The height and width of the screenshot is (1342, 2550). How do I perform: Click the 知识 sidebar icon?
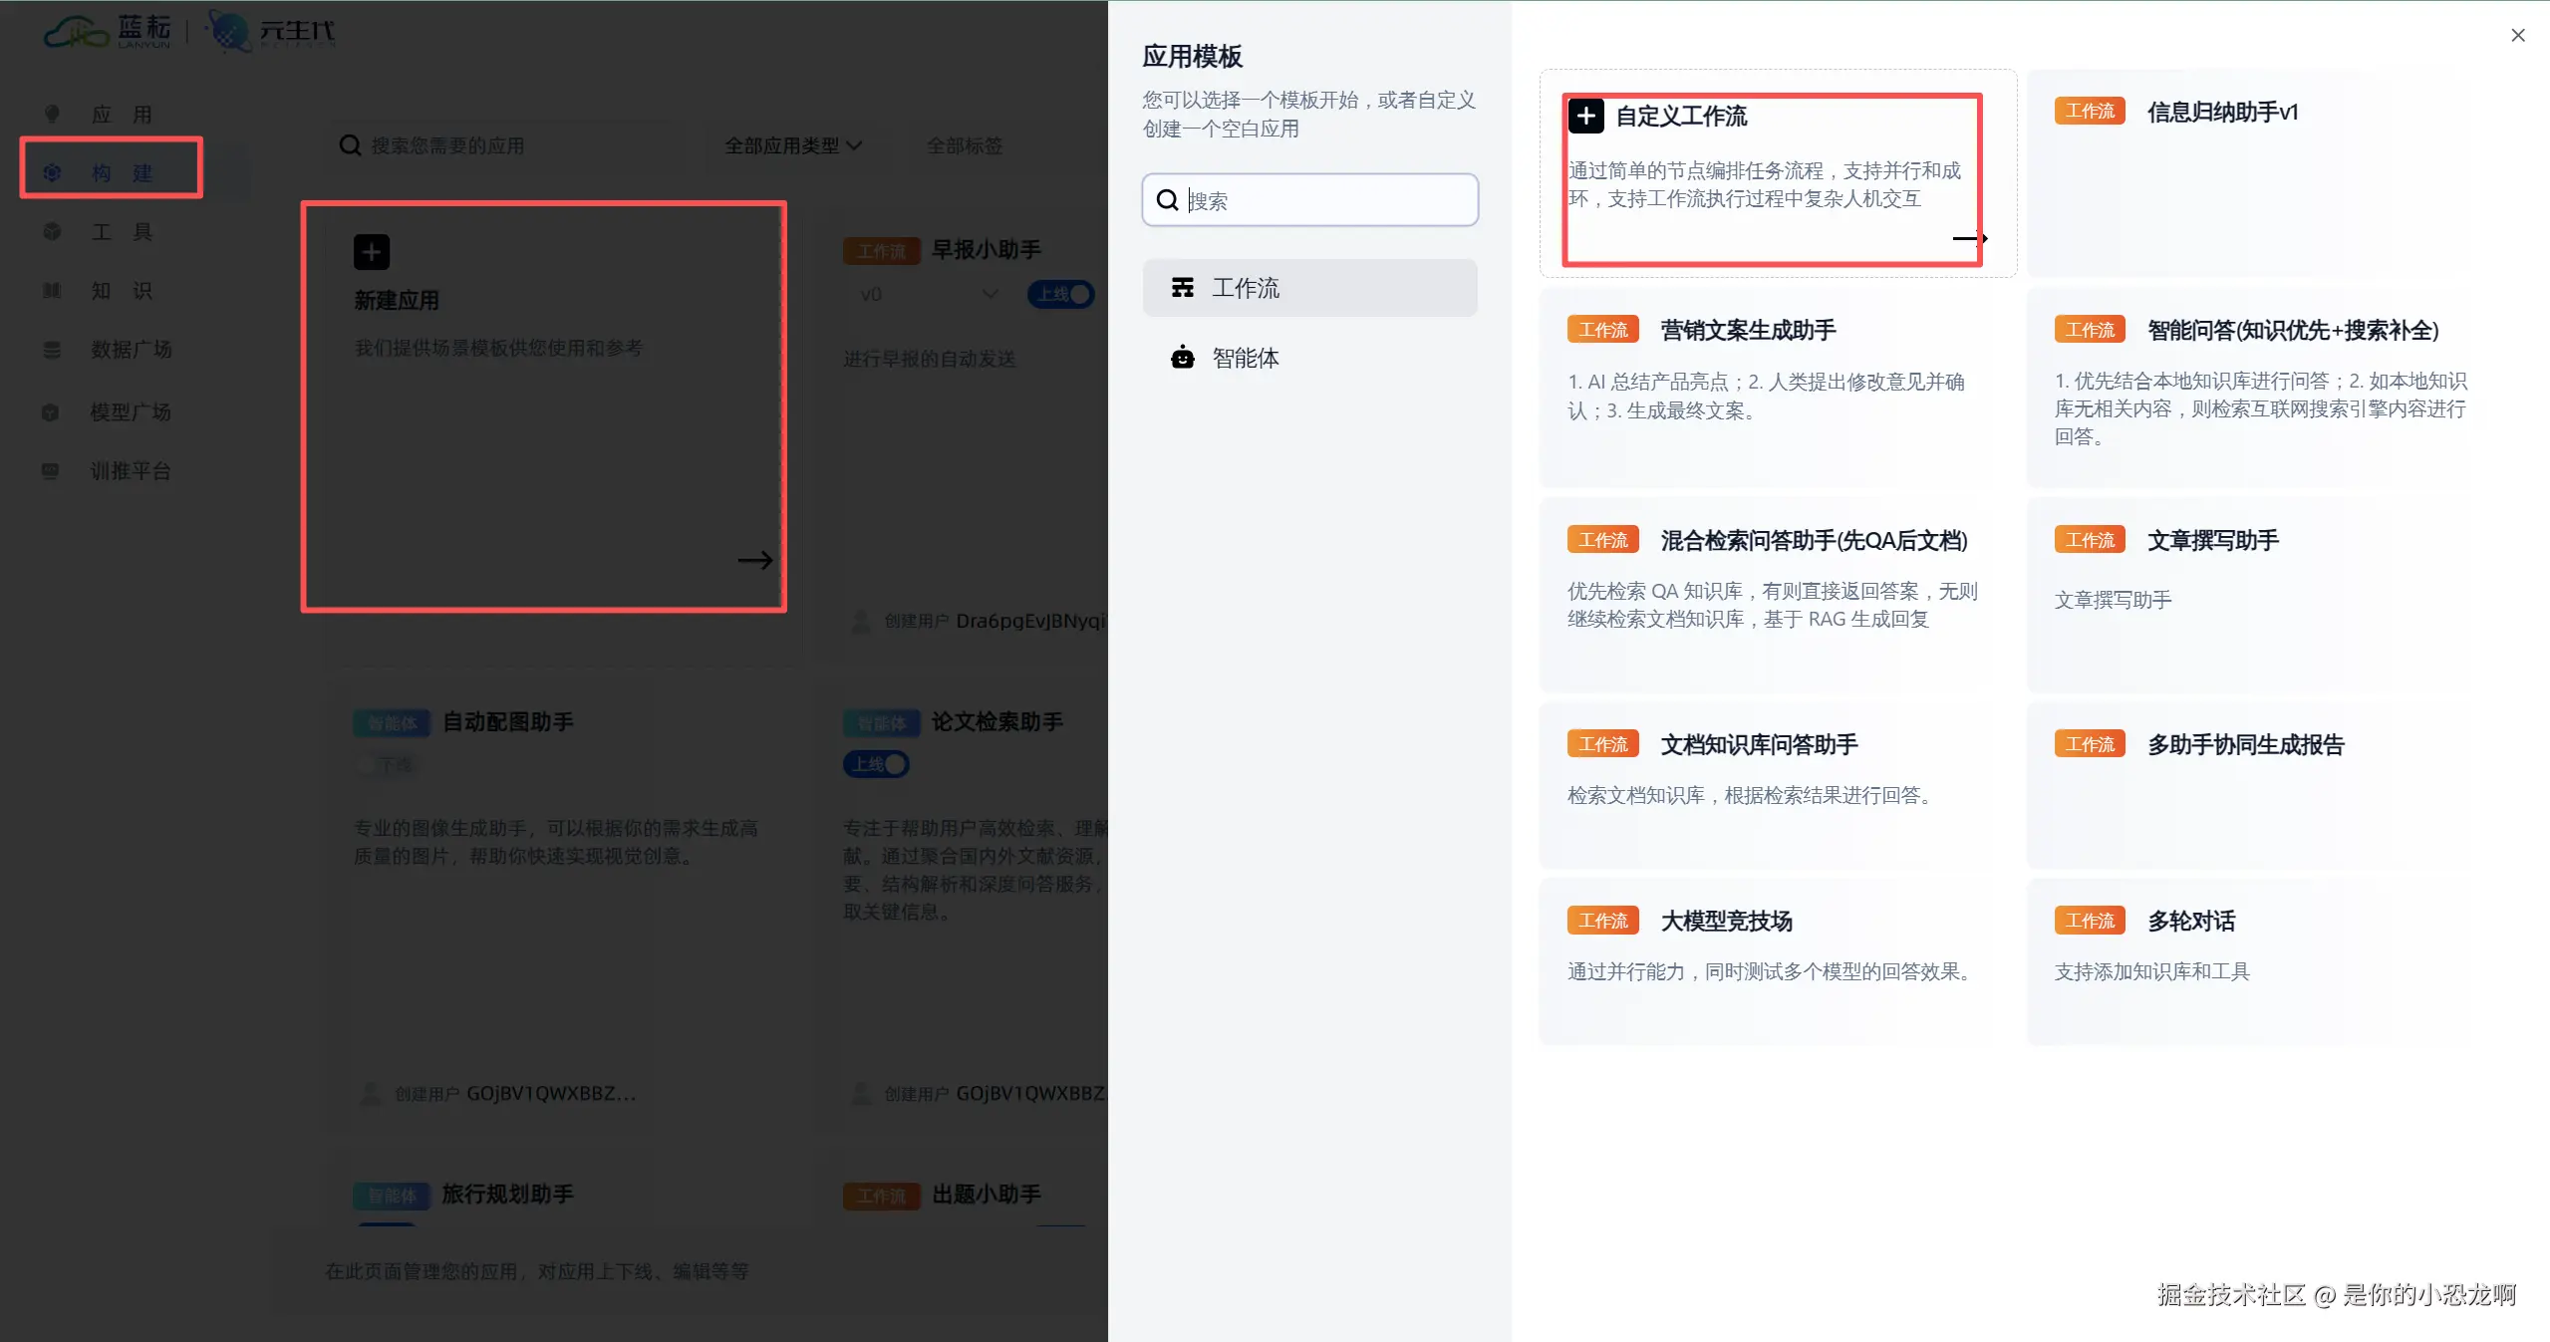click(52, 290)
